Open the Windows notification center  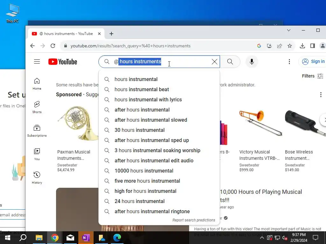click(315, 238)
